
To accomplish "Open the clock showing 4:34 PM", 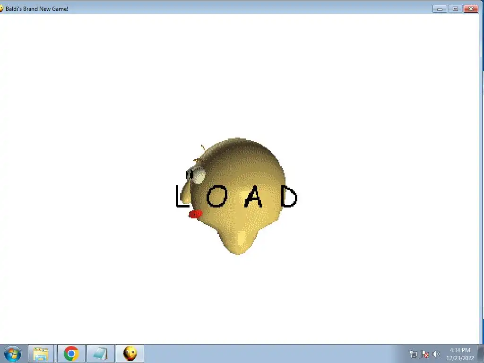I will tap(460, 350).
